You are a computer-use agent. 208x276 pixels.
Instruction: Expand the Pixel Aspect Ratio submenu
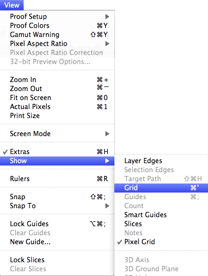point(57,44)
